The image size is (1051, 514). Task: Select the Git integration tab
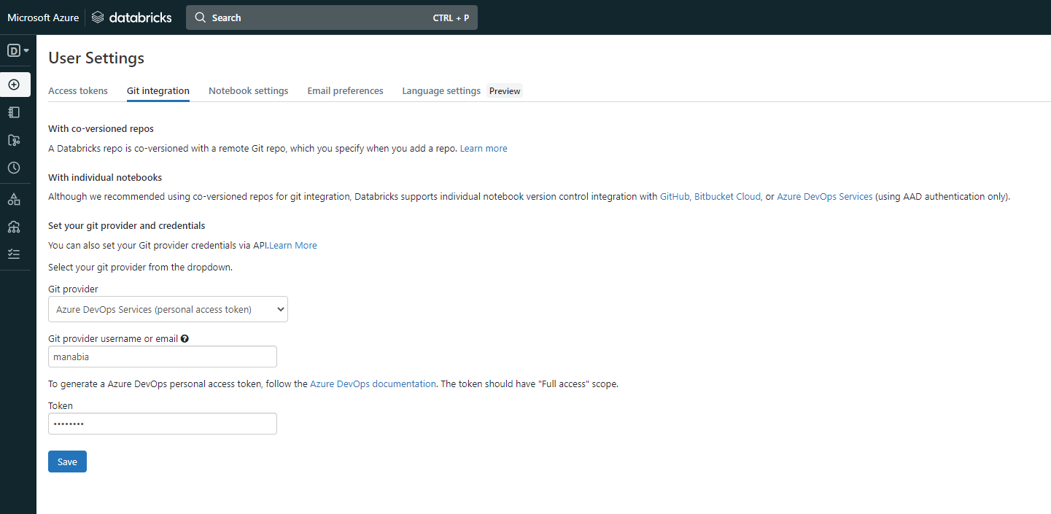click(x=158, y=91)
